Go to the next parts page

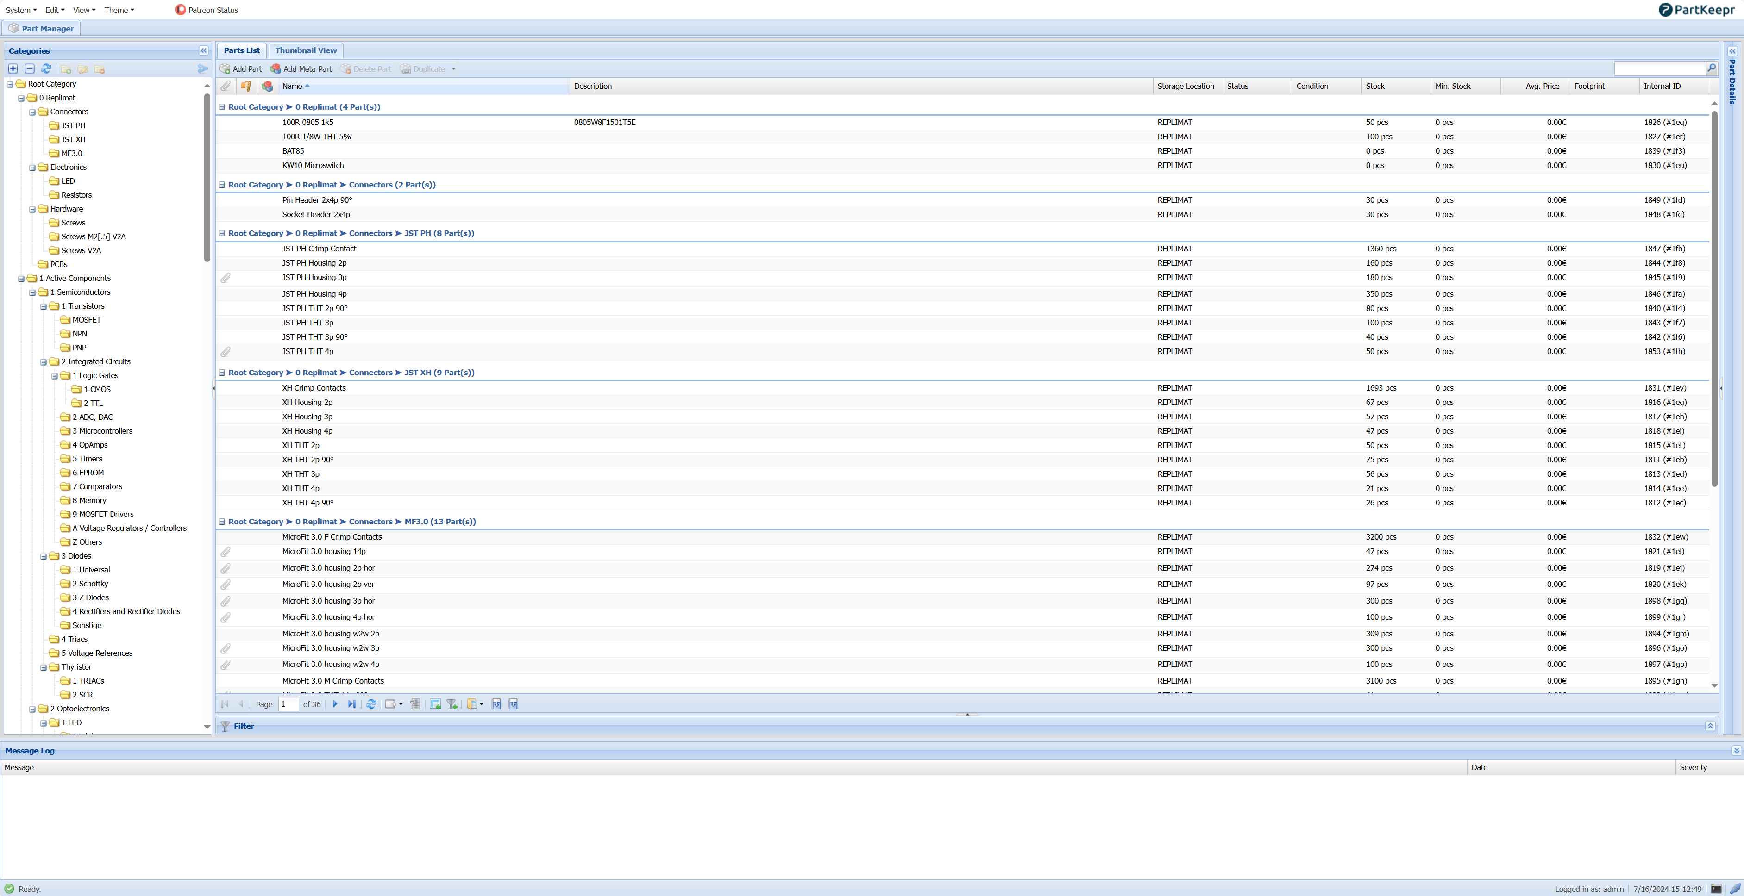coord(335,704)
